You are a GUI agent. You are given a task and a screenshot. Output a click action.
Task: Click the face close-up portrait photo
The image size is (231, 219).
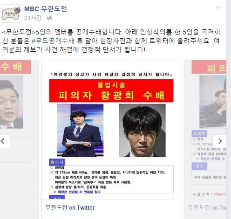pyautogui.click(x=142, y=130)
